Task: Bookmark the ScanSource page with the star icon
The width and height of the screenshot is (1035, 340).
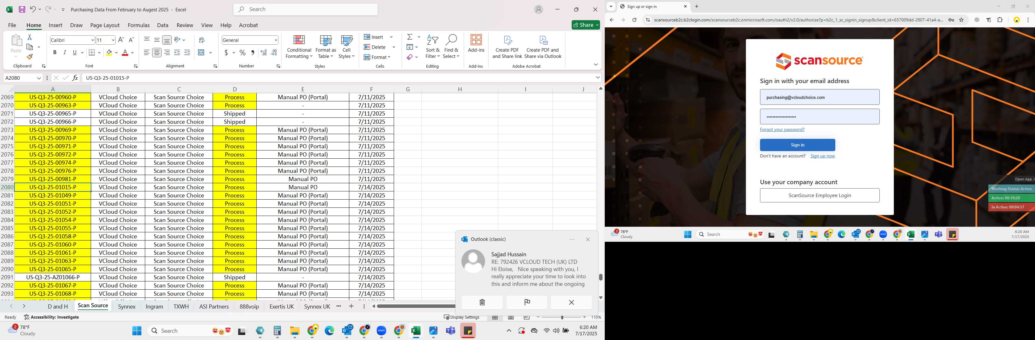Action: 962,20
